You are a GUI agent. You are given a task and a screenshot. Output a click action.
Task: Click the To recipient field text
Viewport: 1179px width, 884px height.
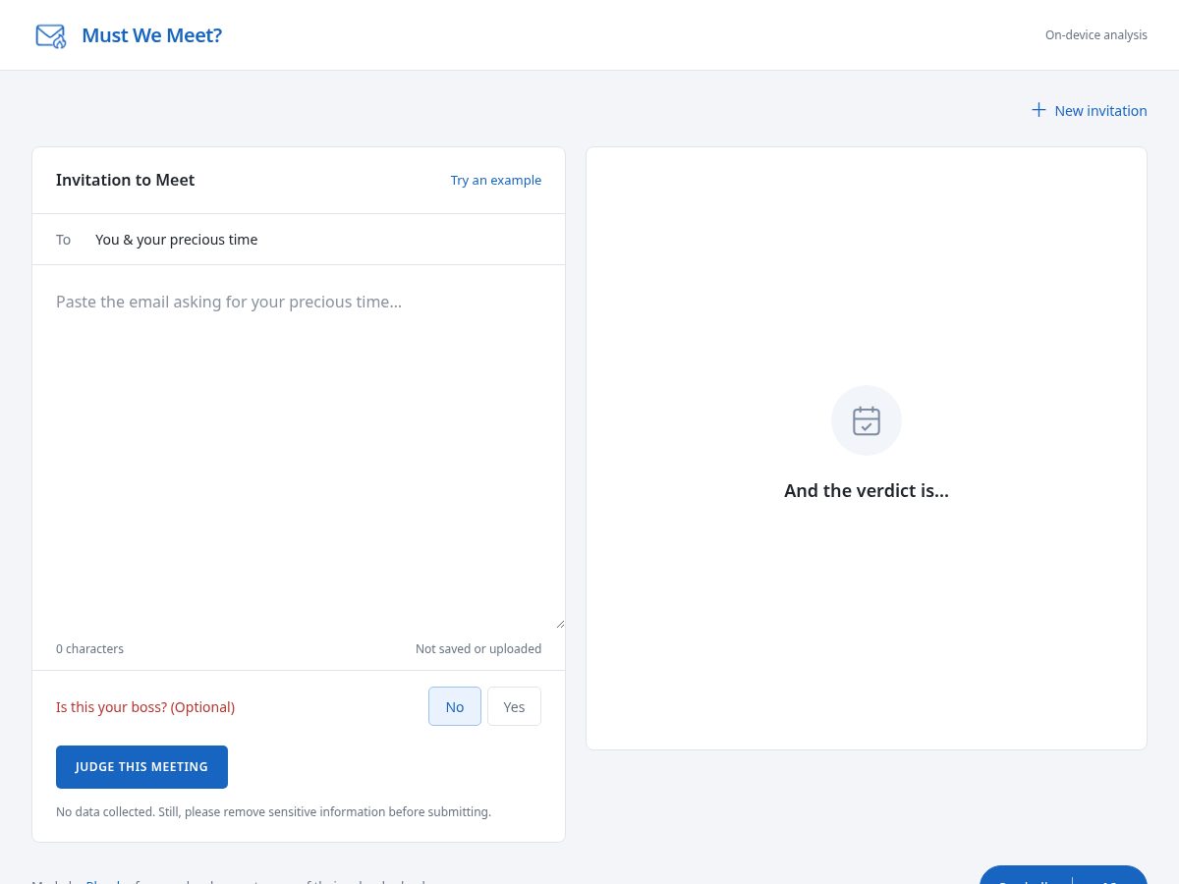(x=177, y=240)
